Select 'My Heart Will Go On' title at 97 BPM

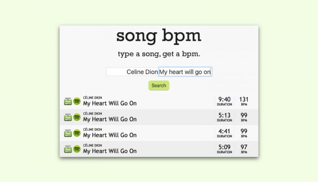[x=110, y=151]
